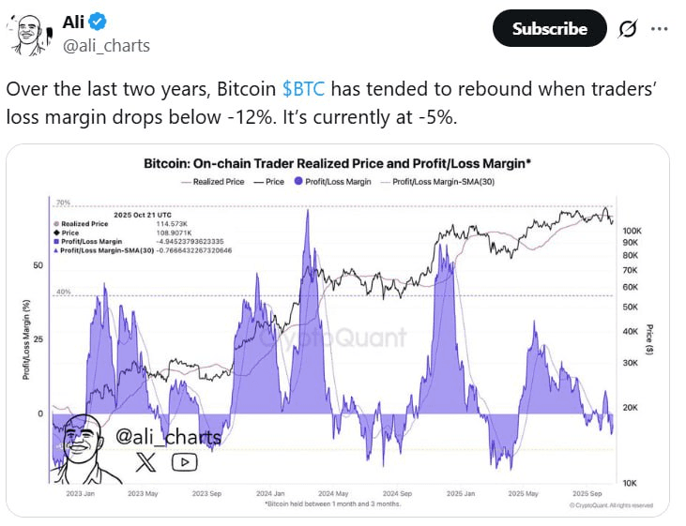Click the blue verified badge
The width and height of the screenshot is (686, 526).
(99, 22)
